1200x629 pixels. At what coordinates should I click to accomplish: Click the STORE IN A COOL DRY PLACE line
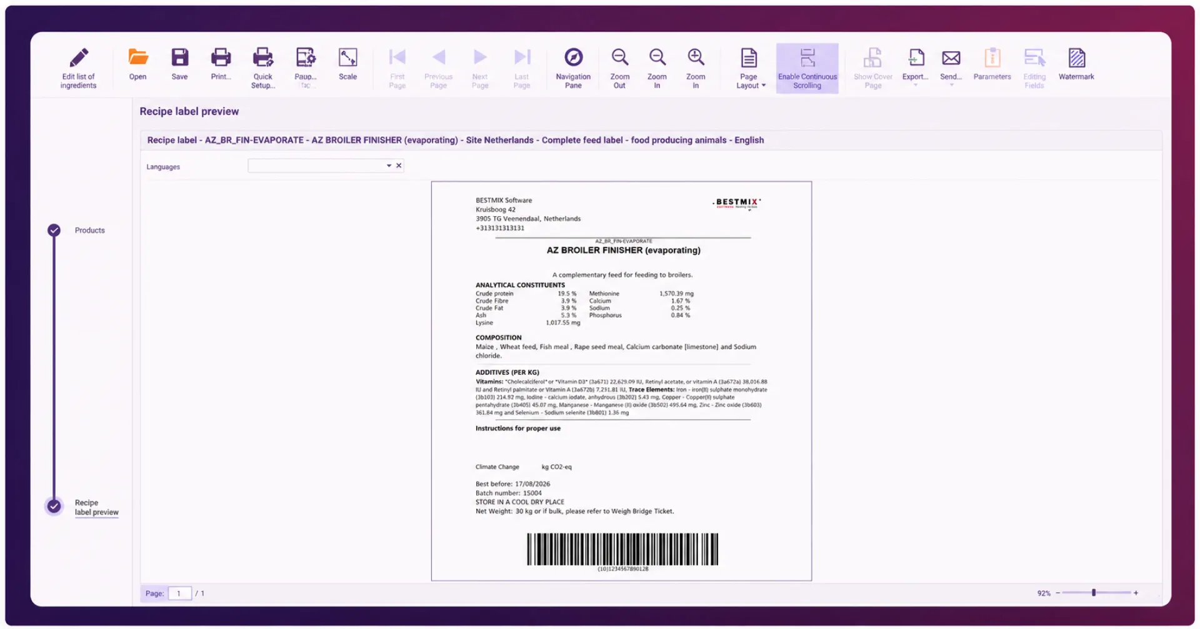519,502
